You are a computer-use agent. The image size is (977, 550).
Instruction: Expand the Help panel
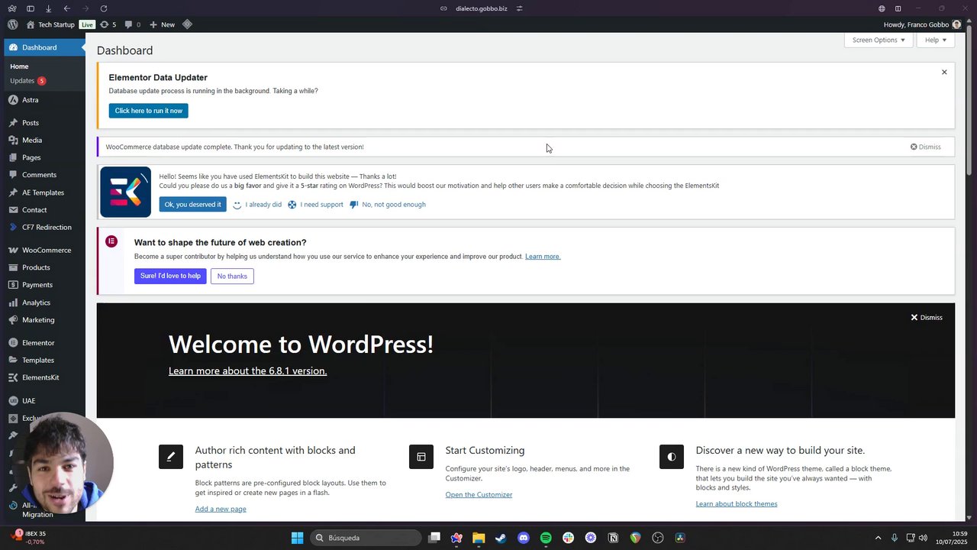(x=936, y=40)
